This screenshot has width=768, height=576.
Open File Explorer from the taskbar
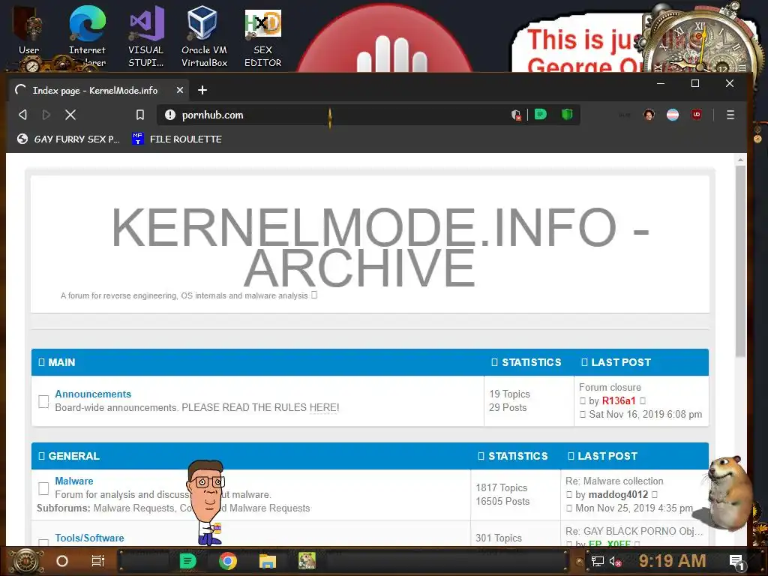coord(268,561)
